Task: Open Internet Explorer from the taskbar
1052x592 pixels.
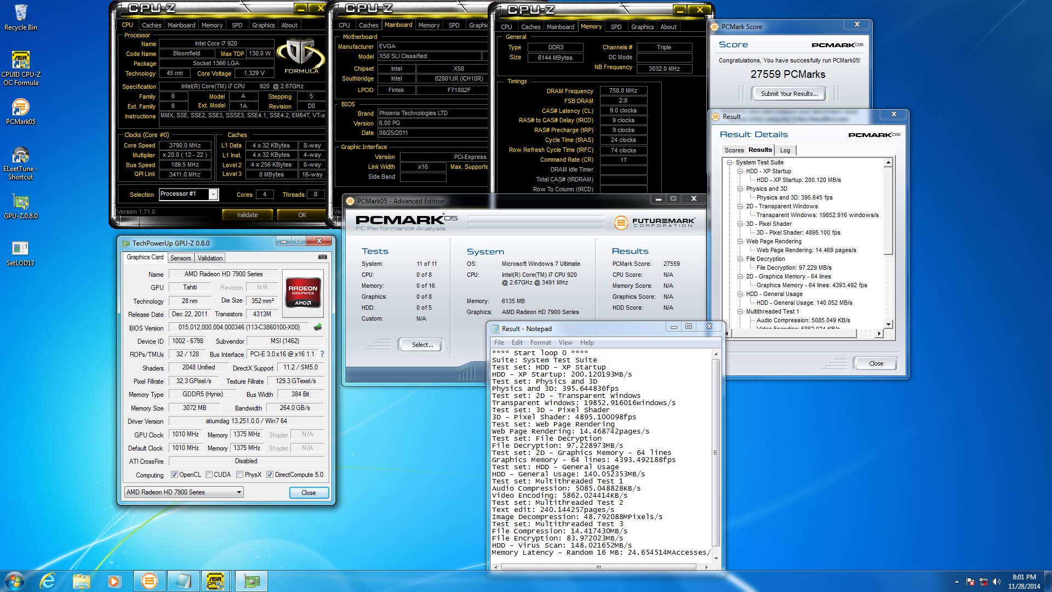Action: [x=48, y=580]
